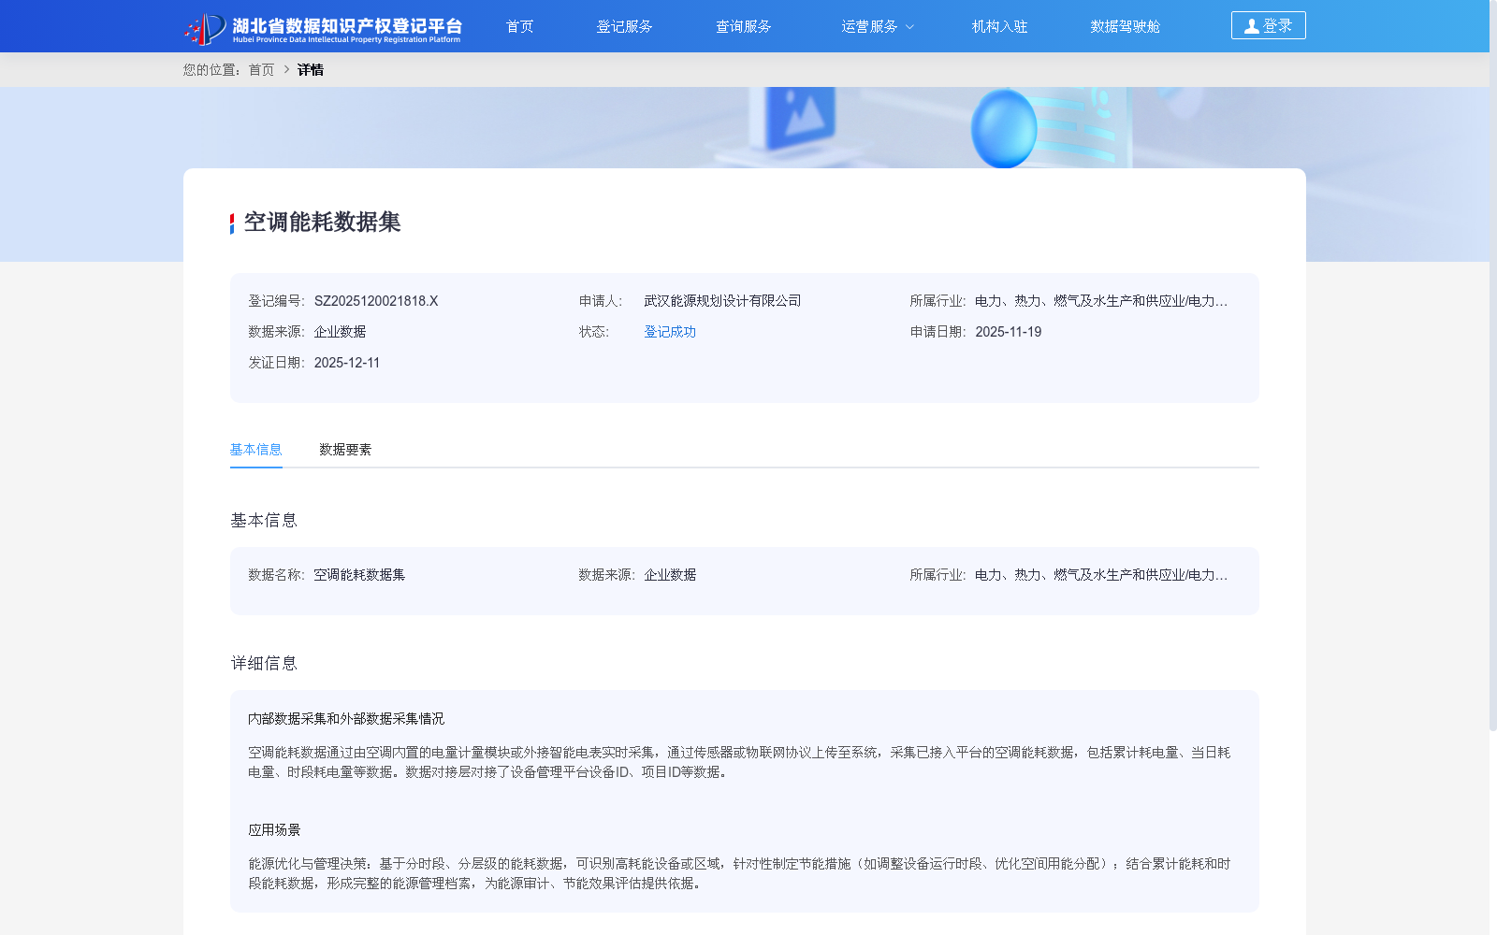
Task: Click the 登录 button
Action: [1268, 25]
